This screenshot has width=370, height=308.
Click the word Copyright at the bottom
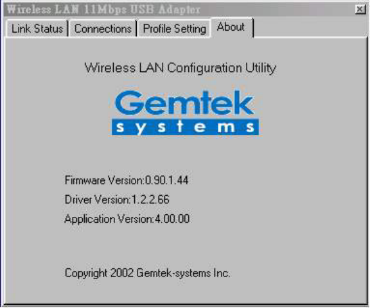(x=86, y=273)
